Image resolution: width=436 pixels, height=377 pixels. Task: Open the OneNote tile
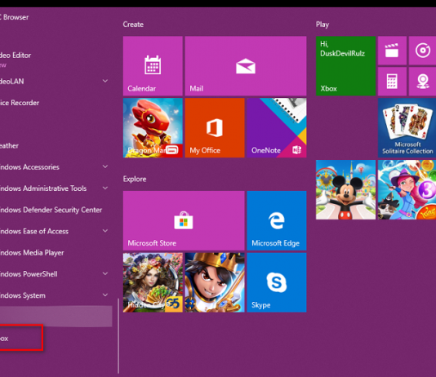(277, 128)
